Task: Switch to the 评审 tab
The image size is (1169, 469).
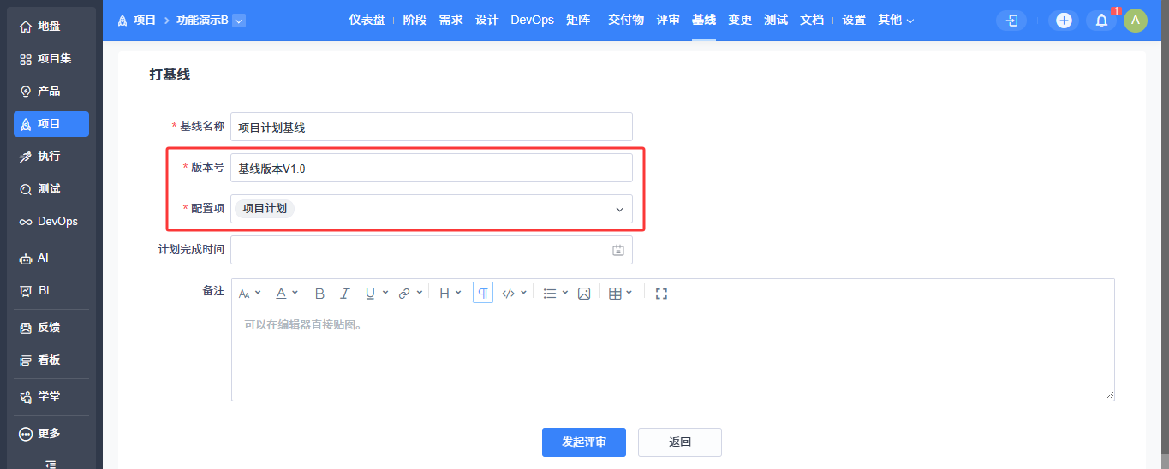Action: point(668,20)
